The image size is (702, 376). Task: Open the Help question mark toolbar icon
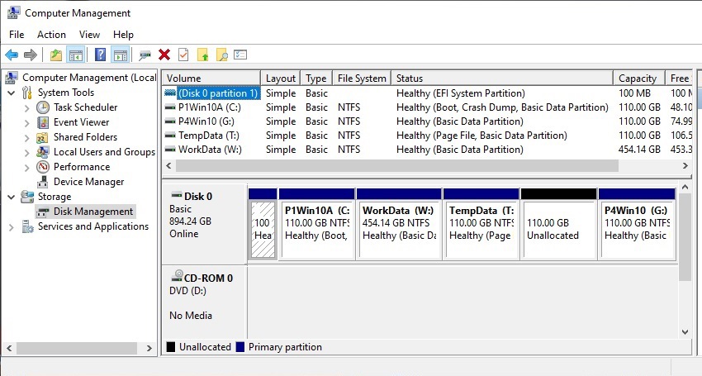[100, 55]
